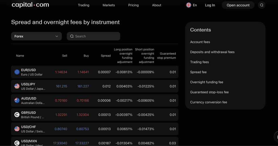Go to Overnight funding fee section

click(x=207, y=82)
